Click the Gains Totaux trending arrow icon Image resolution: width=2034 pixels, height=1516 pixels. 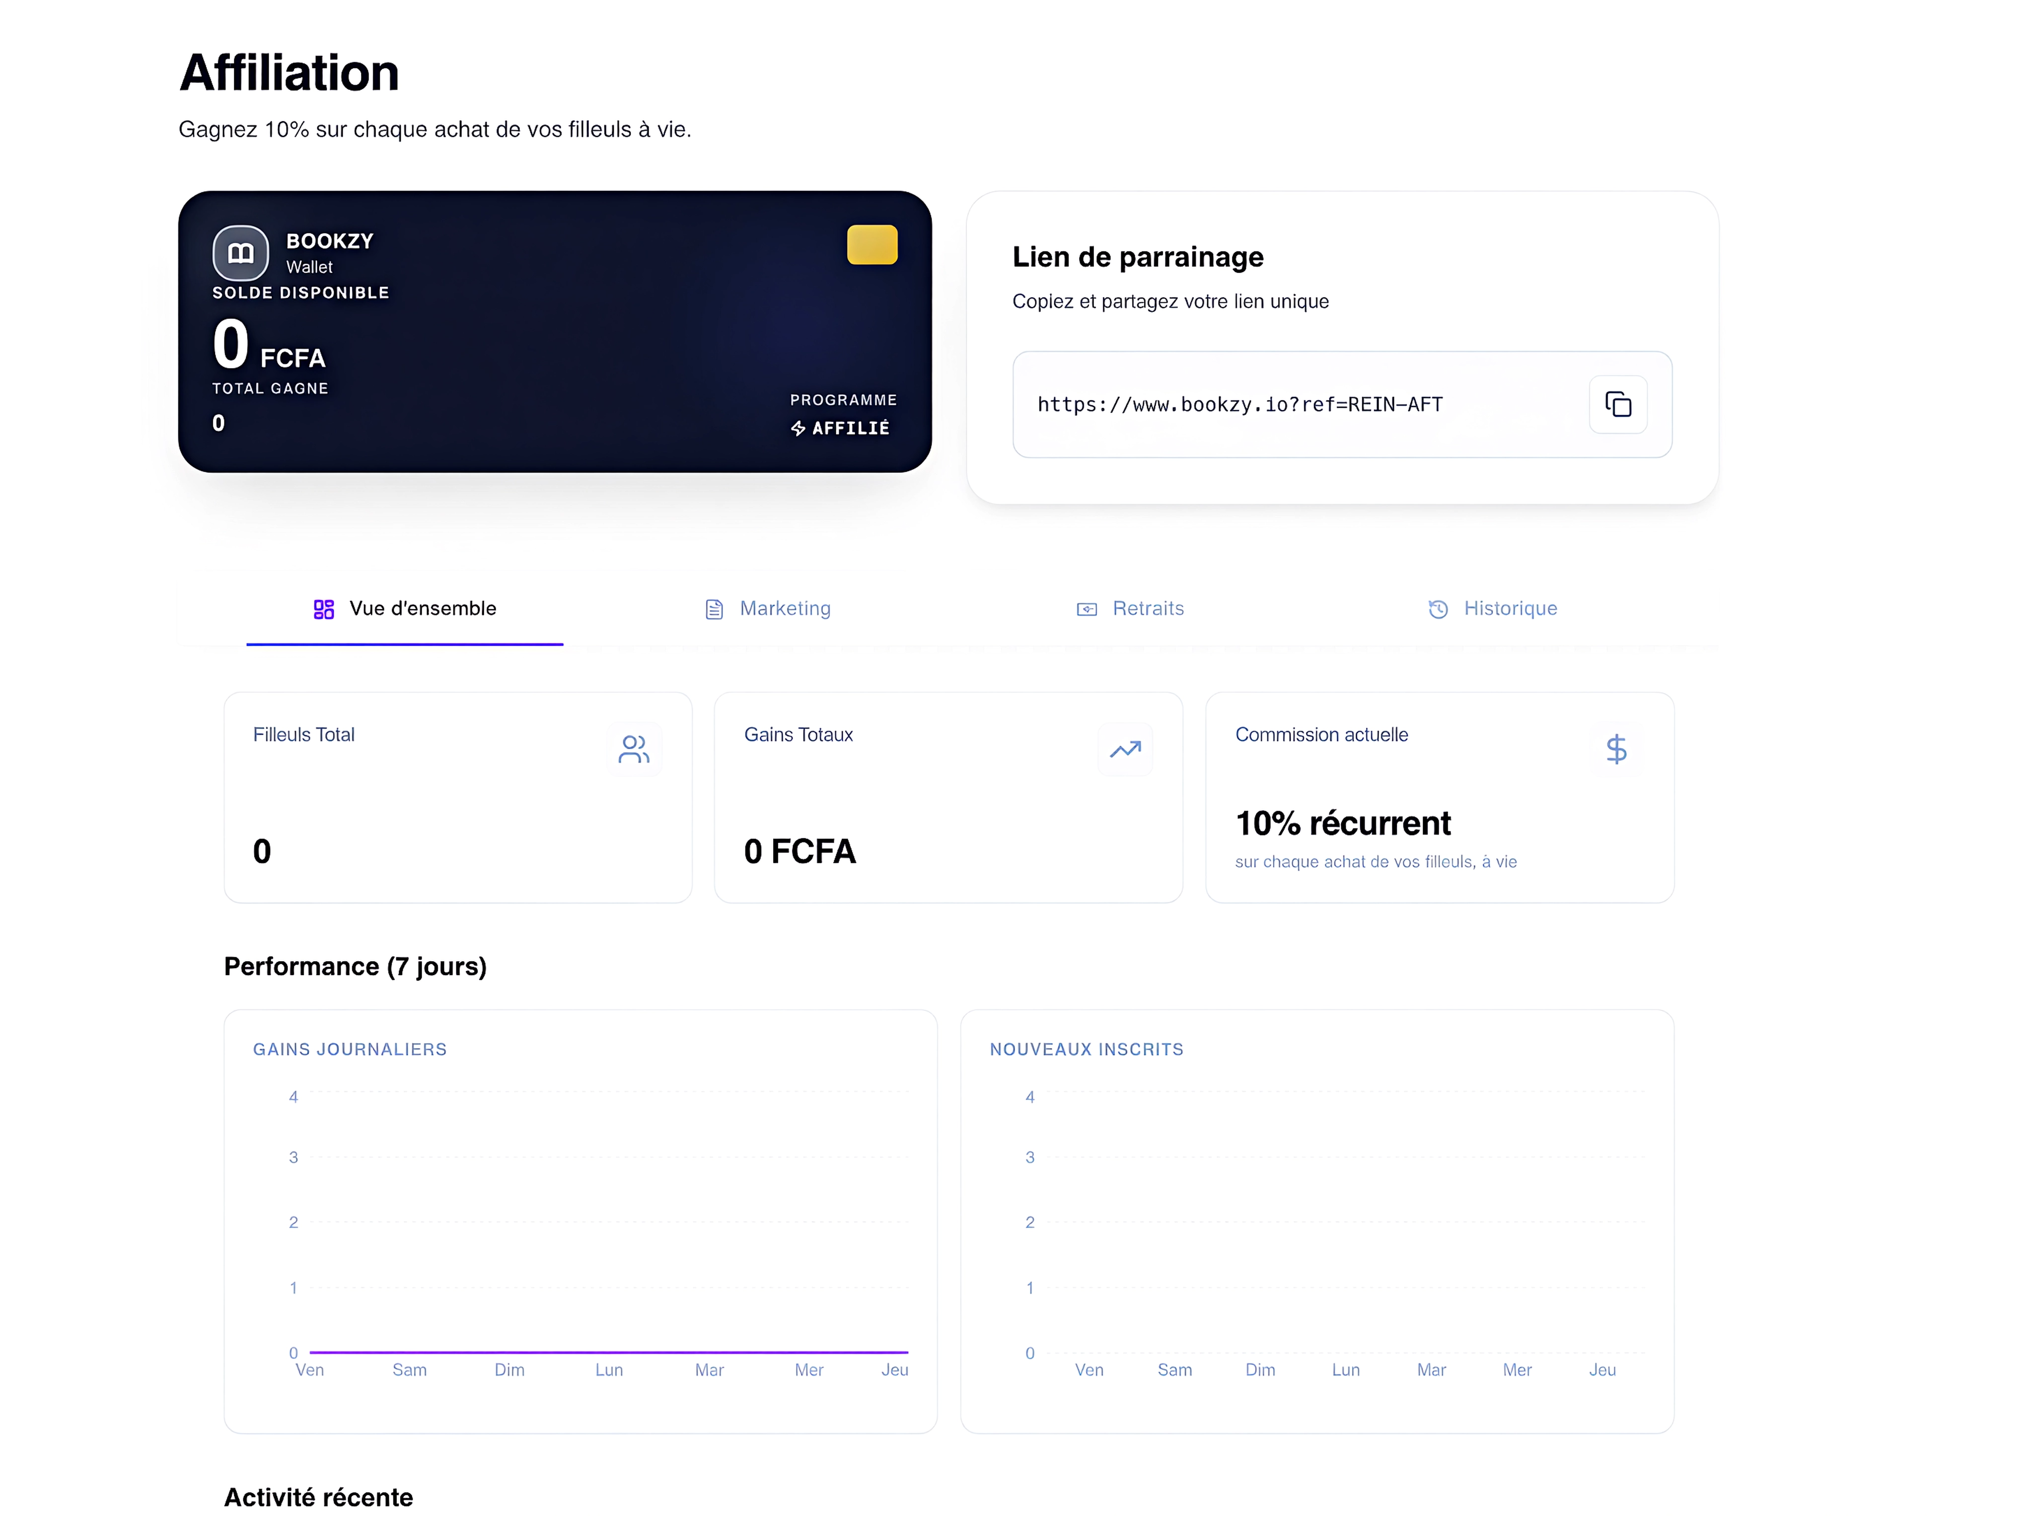pos(1124,749)
